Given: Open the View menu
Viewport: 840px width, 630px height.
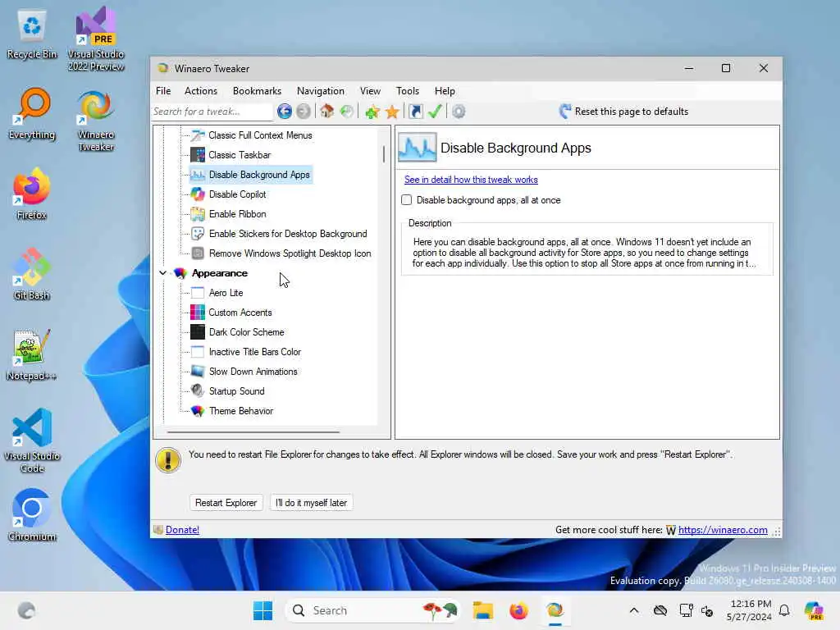Looking at the screenshot, I should (370, 91).
